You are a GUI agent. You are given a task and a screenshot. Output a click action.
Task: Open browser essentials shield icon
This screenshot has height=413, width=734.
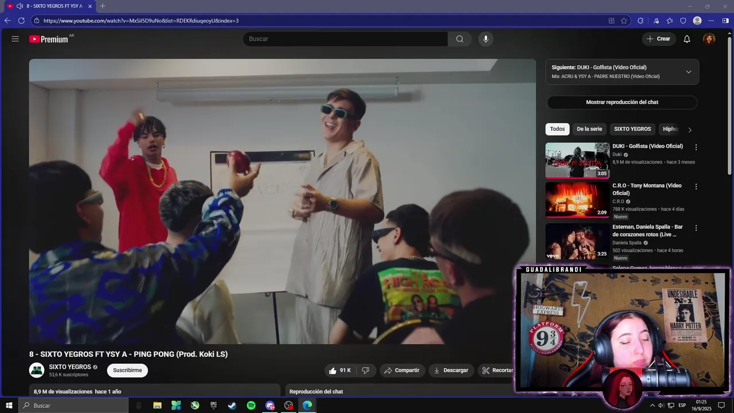683,21
